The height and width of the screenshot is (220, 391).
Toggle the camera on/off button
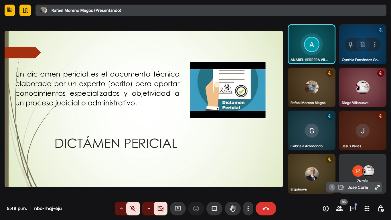(x=161, y=209)
